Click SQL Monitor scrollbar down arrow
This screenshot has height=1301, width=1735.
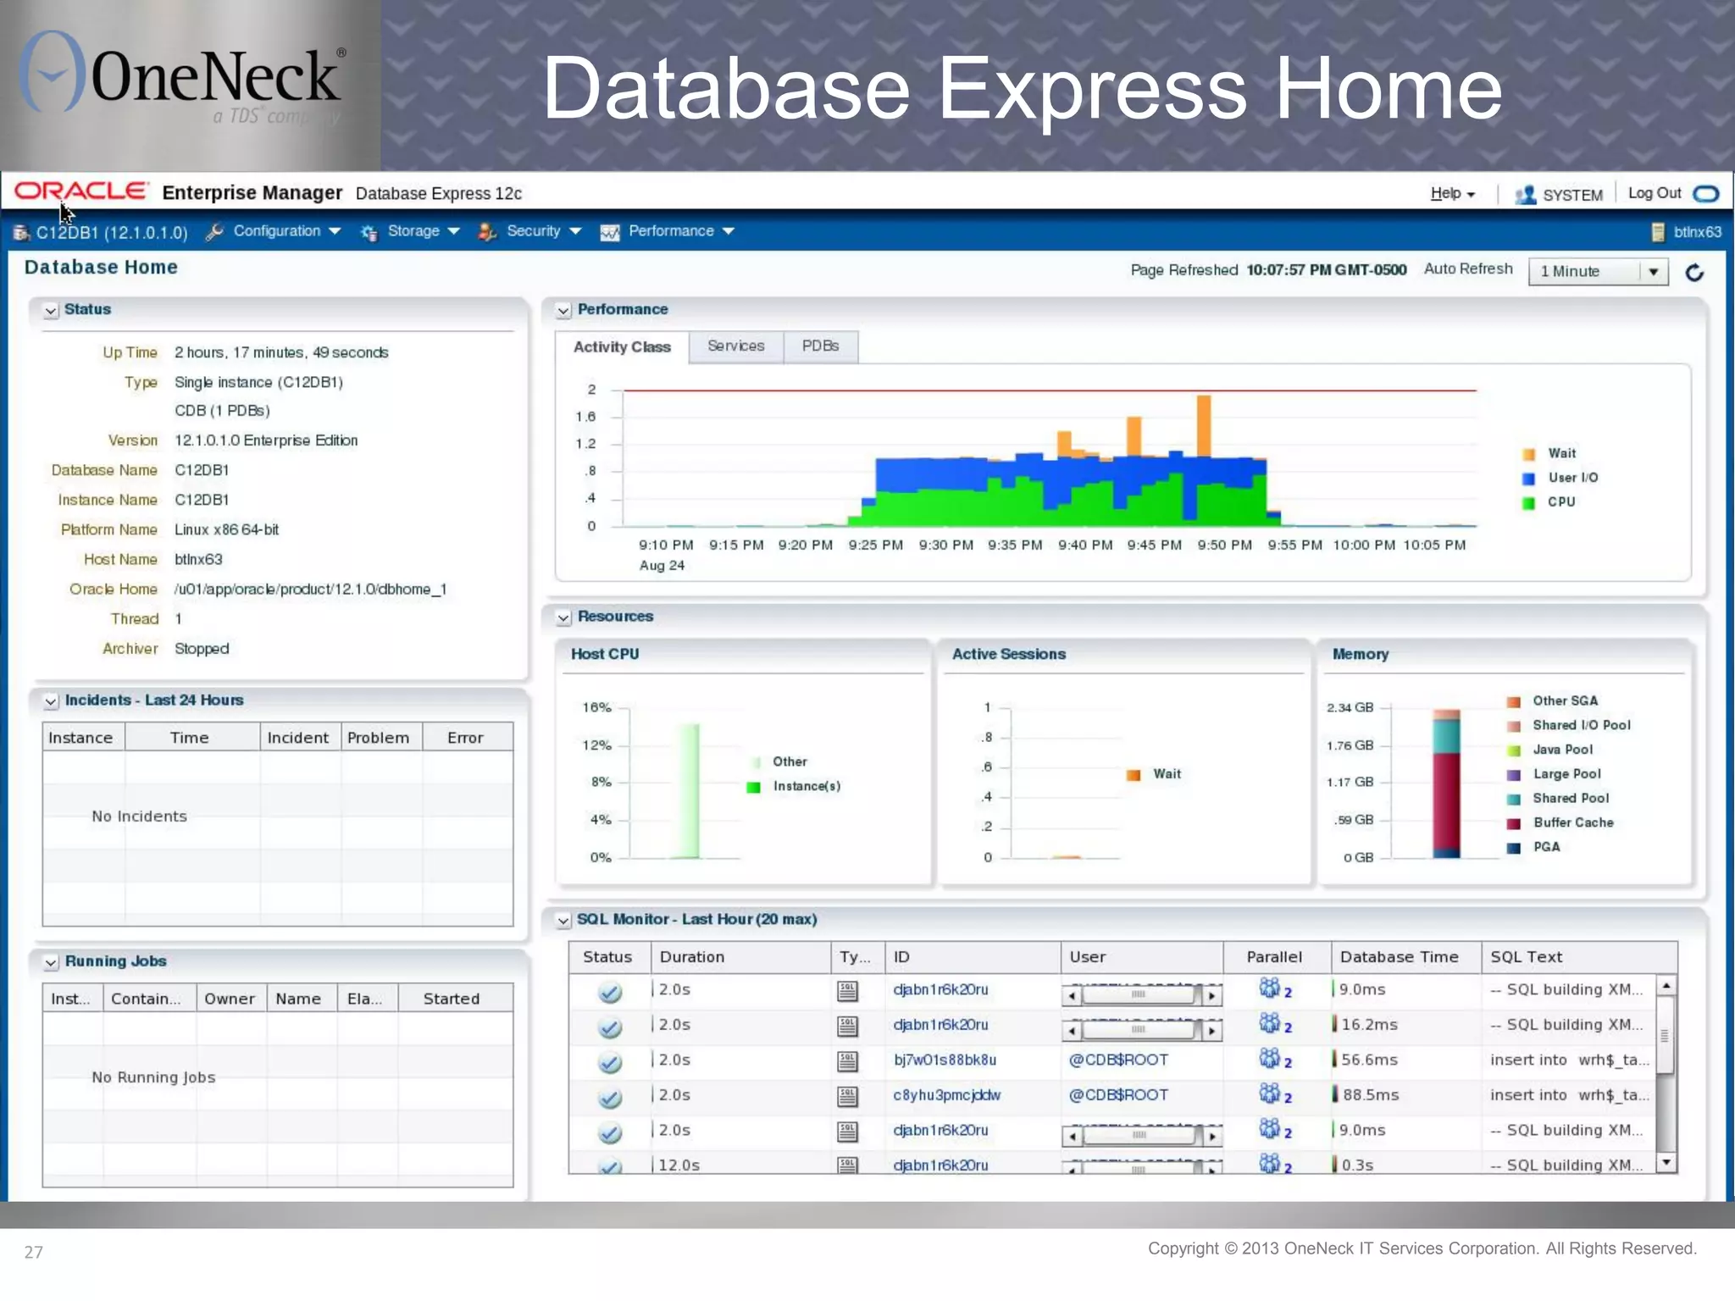coord(1666,1162)
